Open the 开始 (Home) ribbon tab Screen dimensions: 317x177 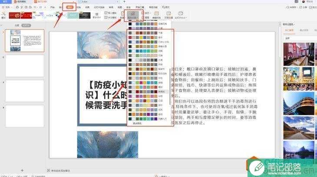click(x=53, y=7)
